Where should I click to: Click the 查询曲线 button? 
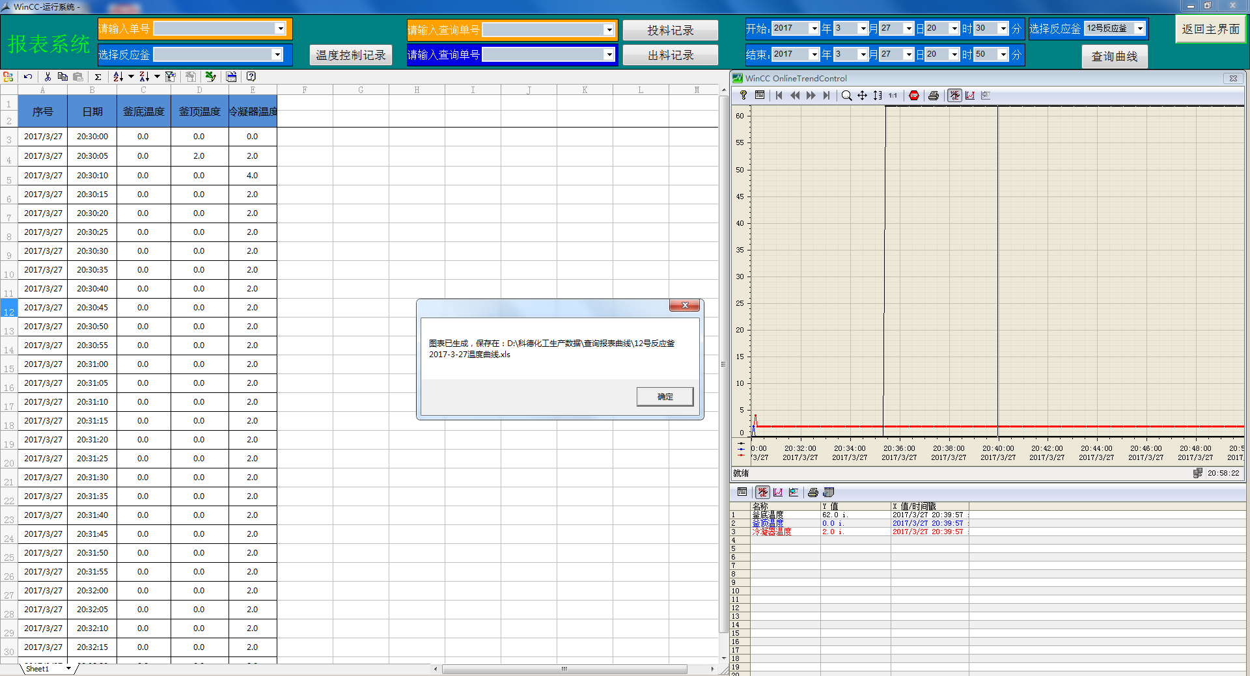click(1114, 57)
